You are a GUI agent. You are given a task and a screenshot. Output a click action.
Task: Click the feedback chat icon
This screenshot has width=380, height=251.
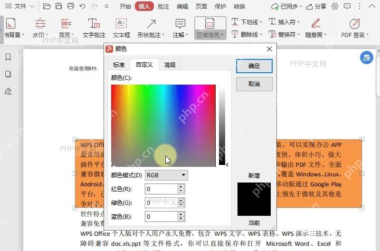pos(347,6)
